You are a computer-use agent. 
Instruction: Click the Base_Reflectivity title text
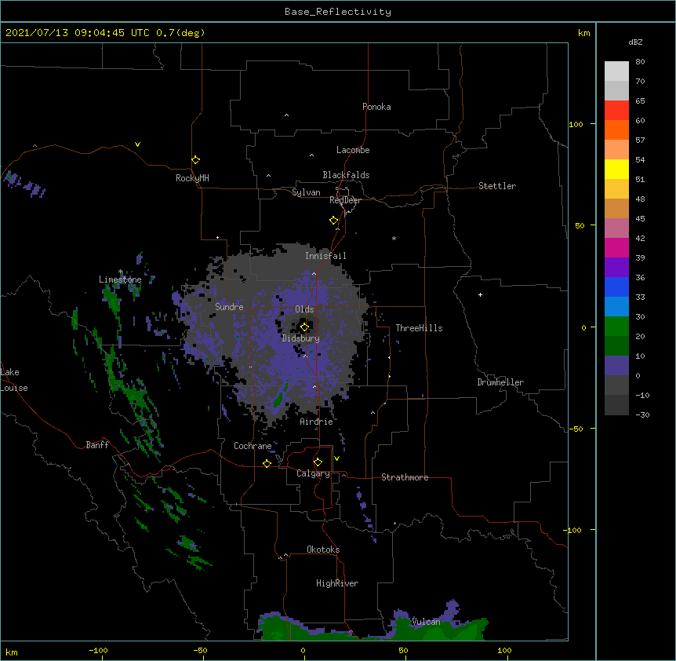pyautogui.click(x=338, y=12)
